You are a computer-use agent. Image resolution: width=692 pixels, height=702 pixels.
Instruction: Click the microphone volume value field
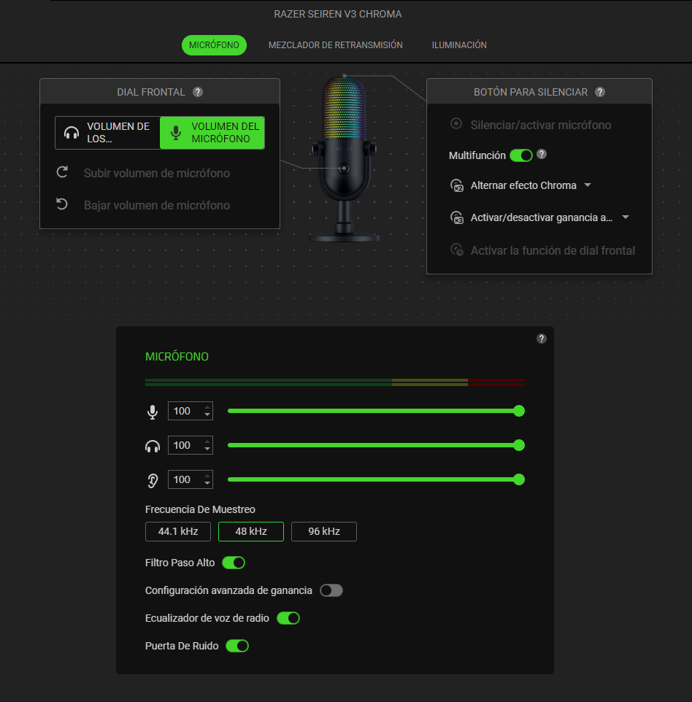191,411
